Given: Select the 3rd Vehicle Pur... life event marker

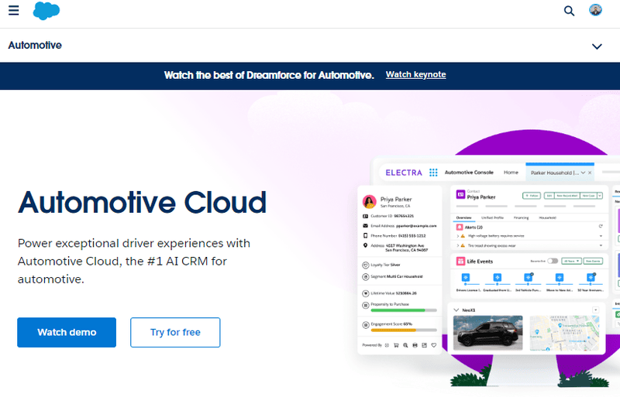Looking at the screenshot, I should (x=529, y=278).
